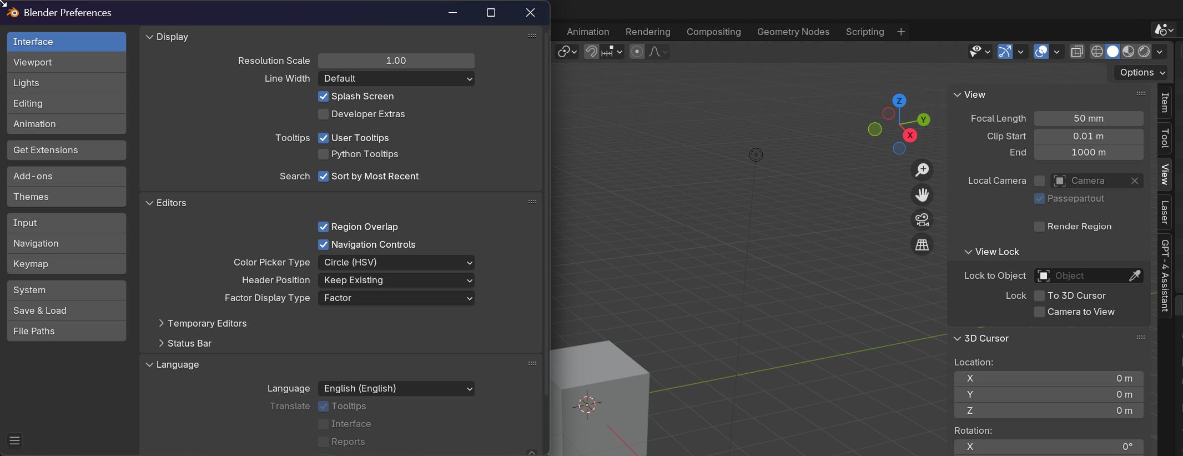The image size is (1183, 456).
Task: Switch to Geometry Nodes workspace tab
Action: tap(793, 32)
